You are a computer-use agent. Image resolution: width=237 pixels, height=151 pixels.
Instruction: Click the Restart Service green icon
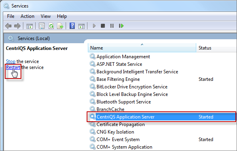(x=121, y=26)
